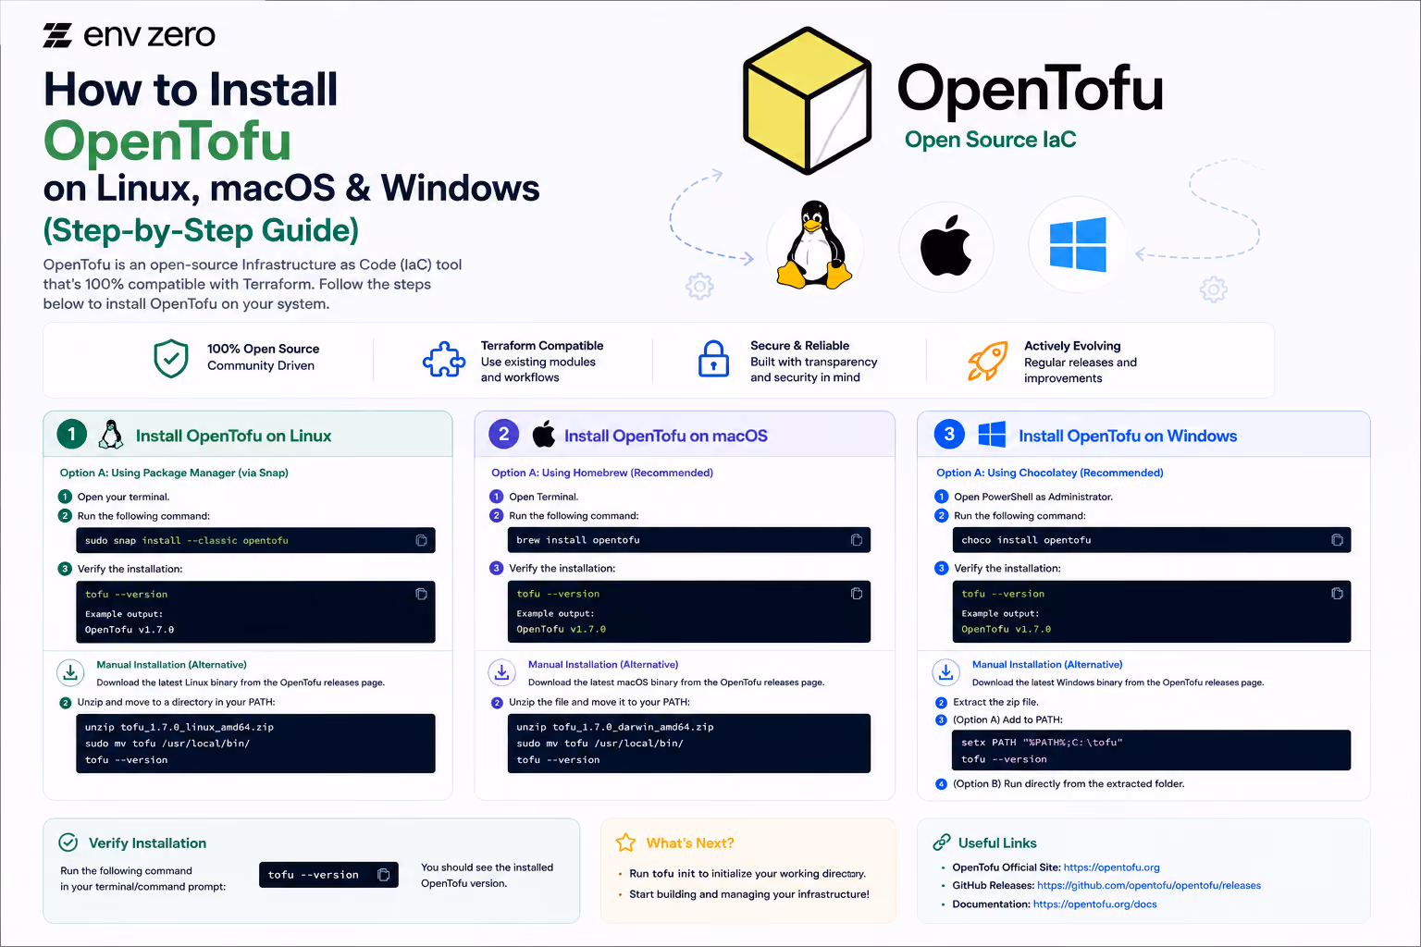Click the Linux Manual Installation (Alternative) label
Viewport: 1421px width, 947px height.
(171, 665)
